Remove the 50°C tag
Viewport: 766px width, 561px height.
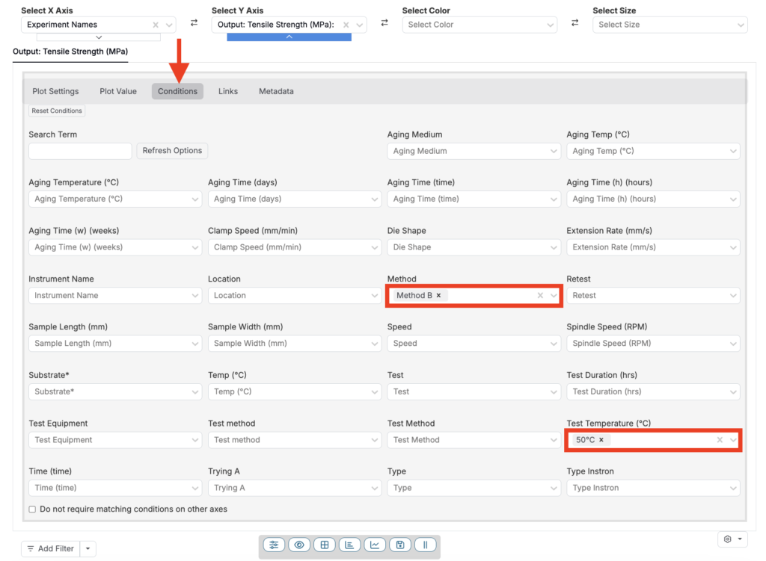(x=601, y=439)
